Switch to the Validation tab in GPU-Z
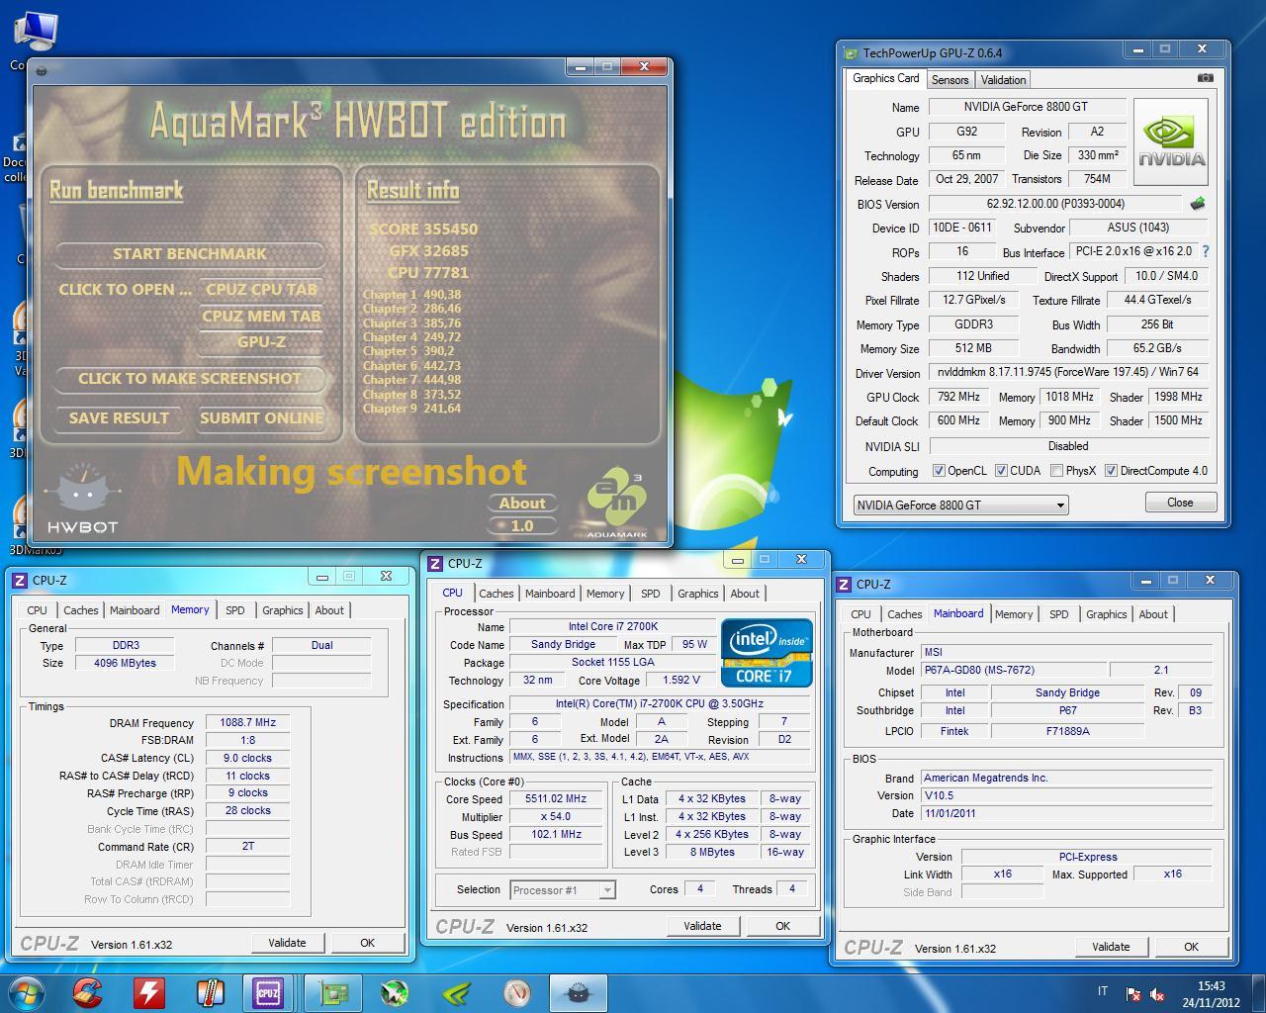This screenshot has width=1266, height=1013. pyautogui.click(x=1003, y=80)
